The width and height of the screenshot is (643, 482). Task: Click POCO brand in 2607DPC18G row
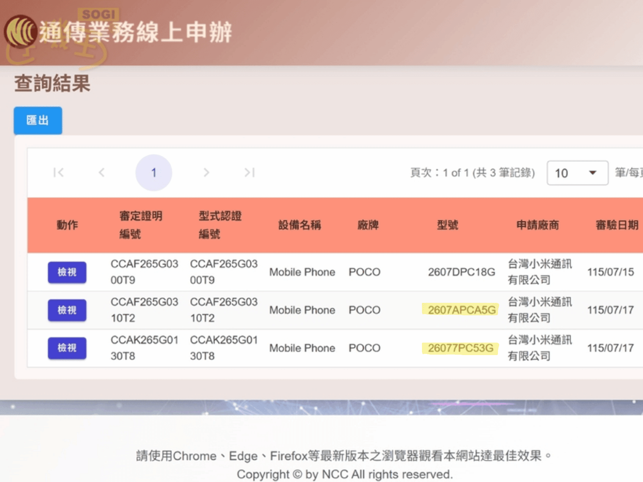click(365, 272)
